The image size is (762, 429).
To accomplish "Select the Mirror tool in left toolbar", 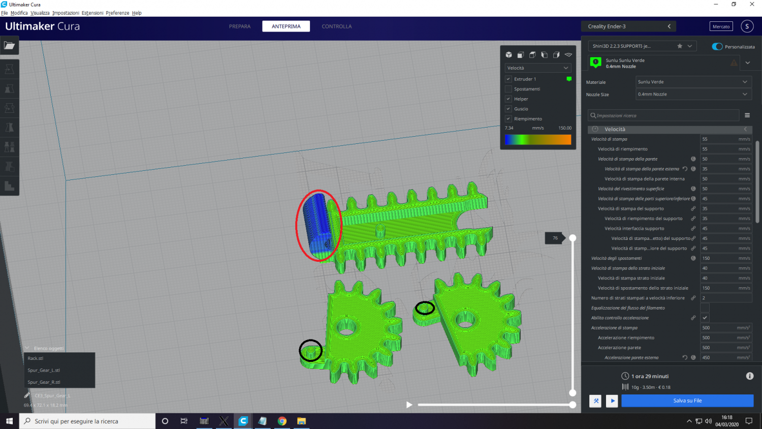I will click(x=9, y=127).
